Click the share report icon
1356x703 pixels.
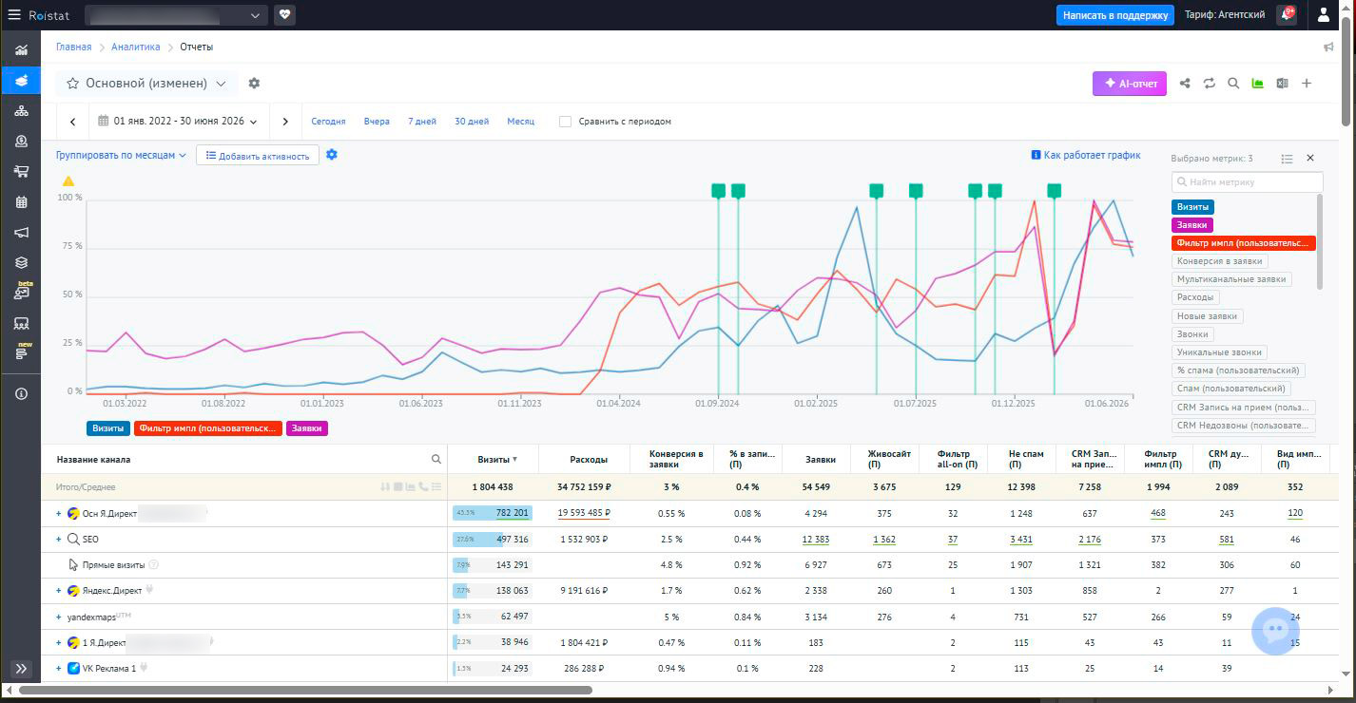1185,84
